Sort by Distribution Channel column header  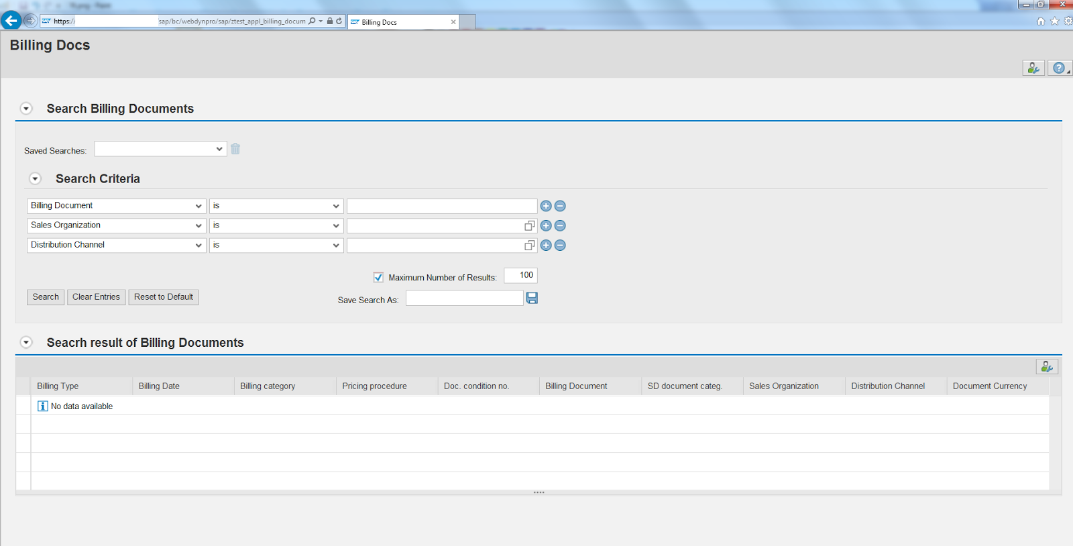[x=896, y=386]
